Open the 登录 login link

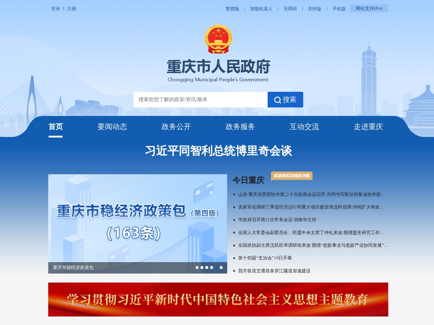click(55, 9)
